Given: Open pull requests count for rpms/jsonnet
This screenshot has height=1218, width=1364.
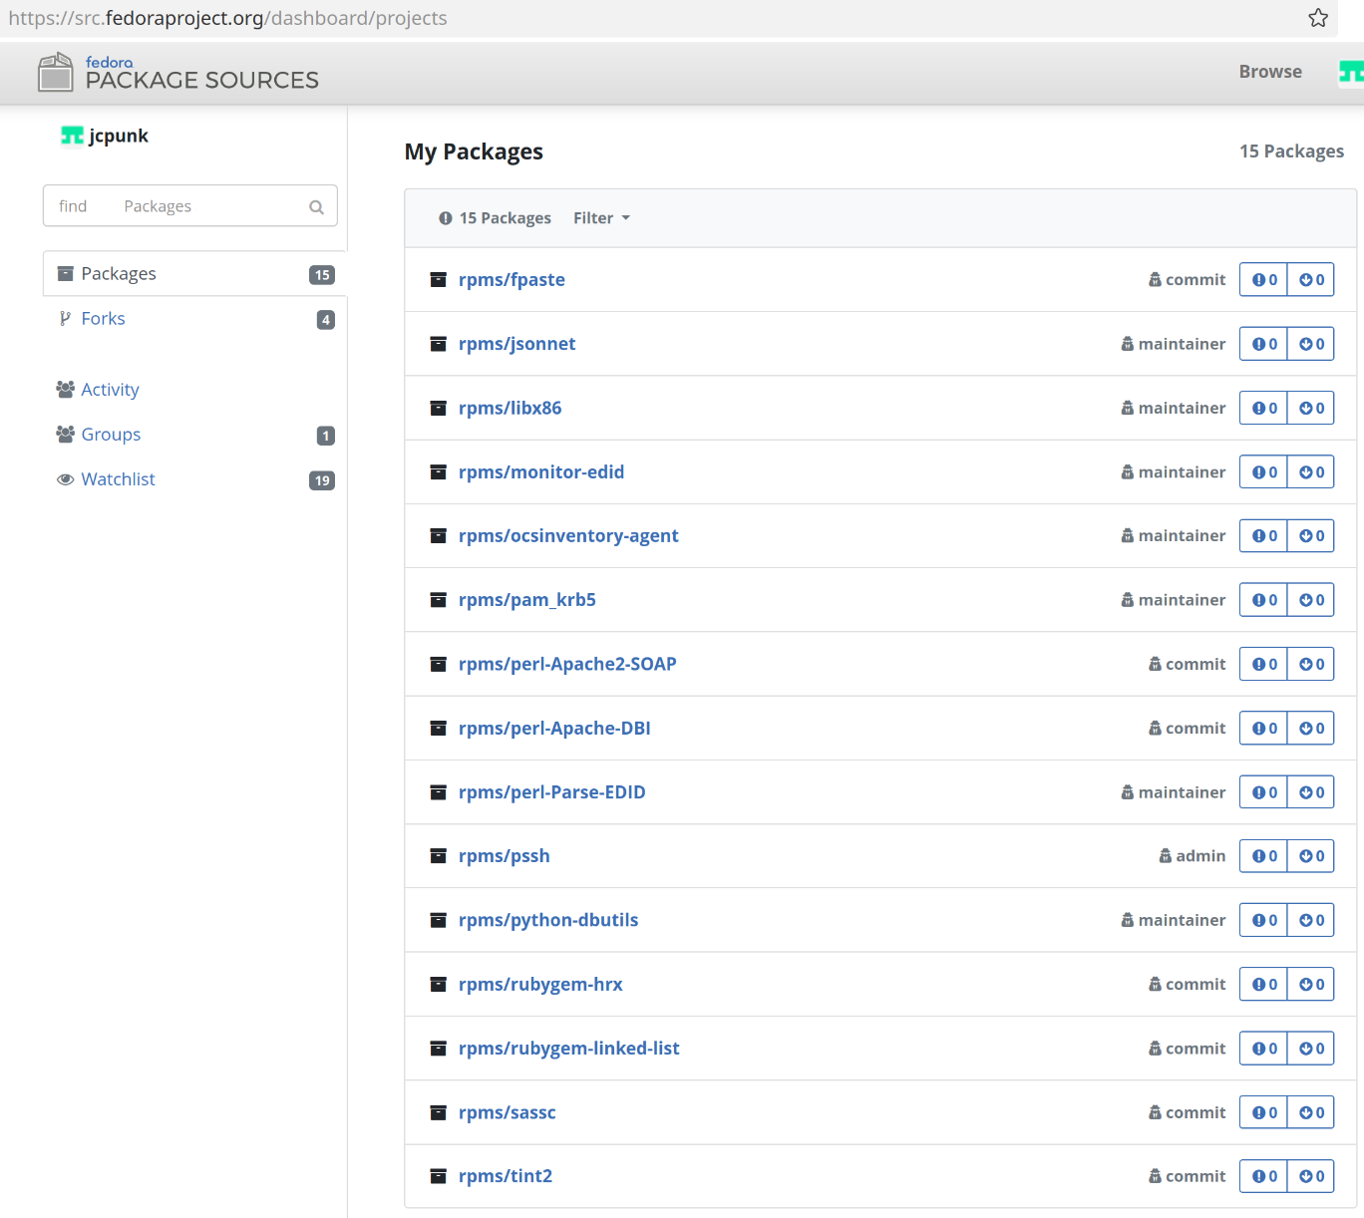Looking at the screenshot, I should [x=1310, y=344].
